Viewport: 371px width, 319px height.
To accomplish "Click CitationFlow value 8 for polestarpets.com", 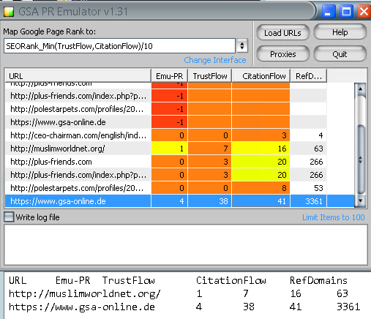I will (x=261, y=188).
